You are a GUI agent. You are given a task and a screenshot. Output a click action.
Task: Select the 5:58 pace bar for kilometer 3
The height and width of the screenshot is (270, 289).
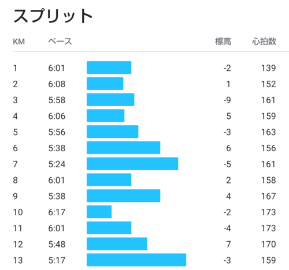(110, 100)
